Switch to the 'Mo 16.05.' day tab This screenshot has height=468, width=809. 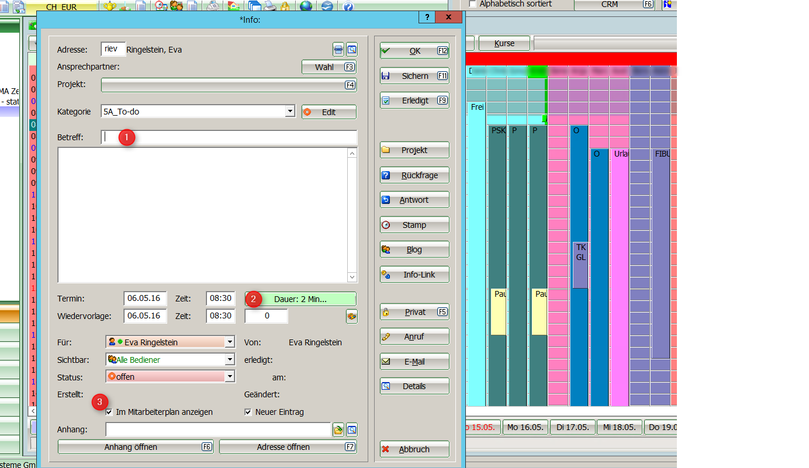[526, 427]
